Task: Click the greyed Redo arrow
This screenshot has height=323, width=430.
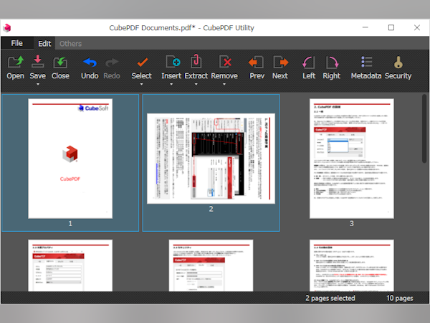Action: (x=112, y=62)
